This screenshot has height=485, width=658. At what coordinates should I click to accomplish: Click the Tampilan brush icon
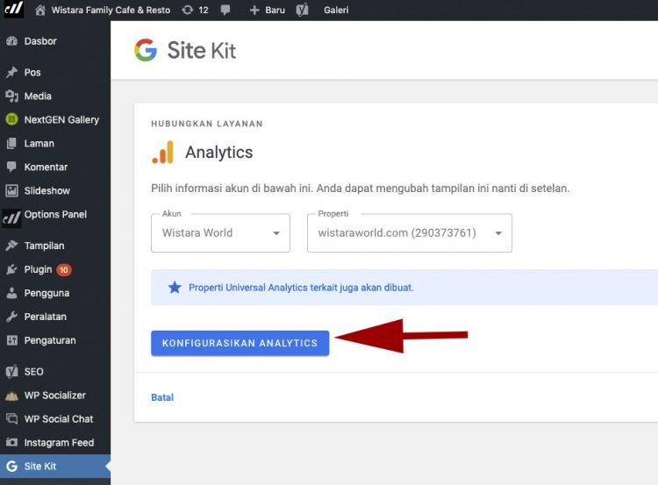point(11,246)
